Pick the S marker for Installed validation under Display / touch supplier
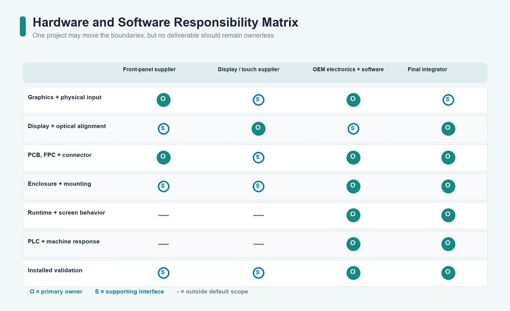510x311 pixels. click(258, 273)
